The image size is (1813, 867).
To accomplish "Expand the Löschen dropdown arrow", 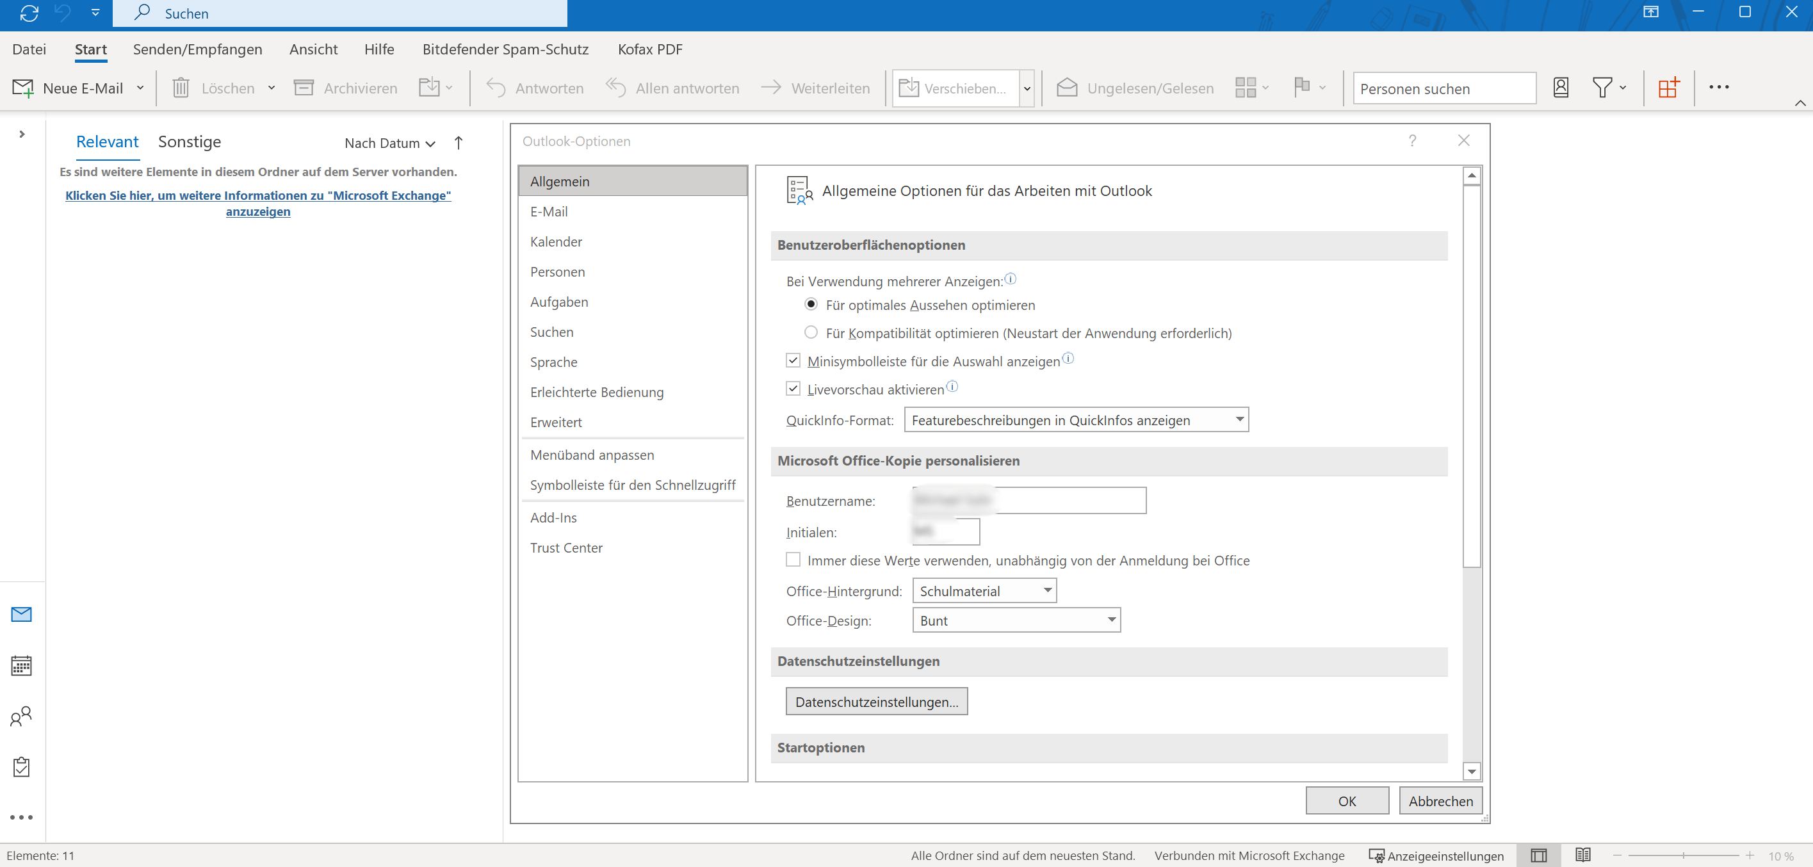I will pyautogui.click(x=271, y=88).
